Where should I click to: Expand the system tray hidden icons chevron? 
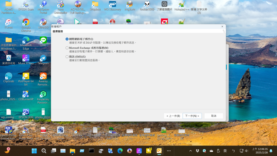[x=190, y=151]
